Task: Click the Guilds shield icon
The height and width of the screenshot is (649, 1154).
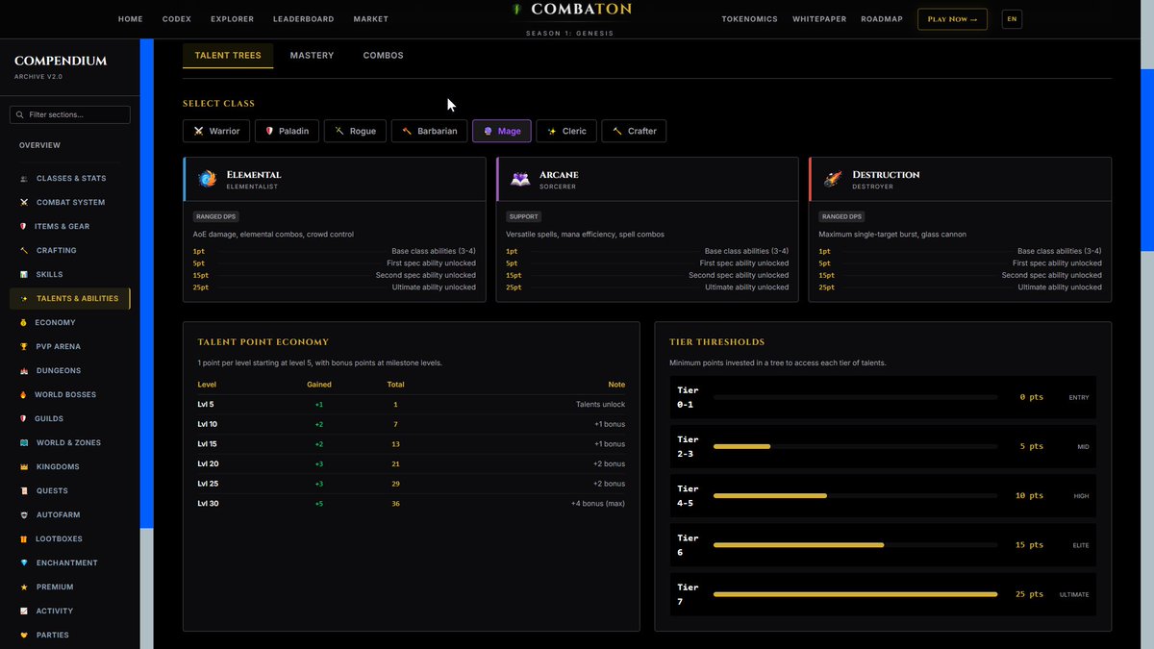Action: pos(24,419)
